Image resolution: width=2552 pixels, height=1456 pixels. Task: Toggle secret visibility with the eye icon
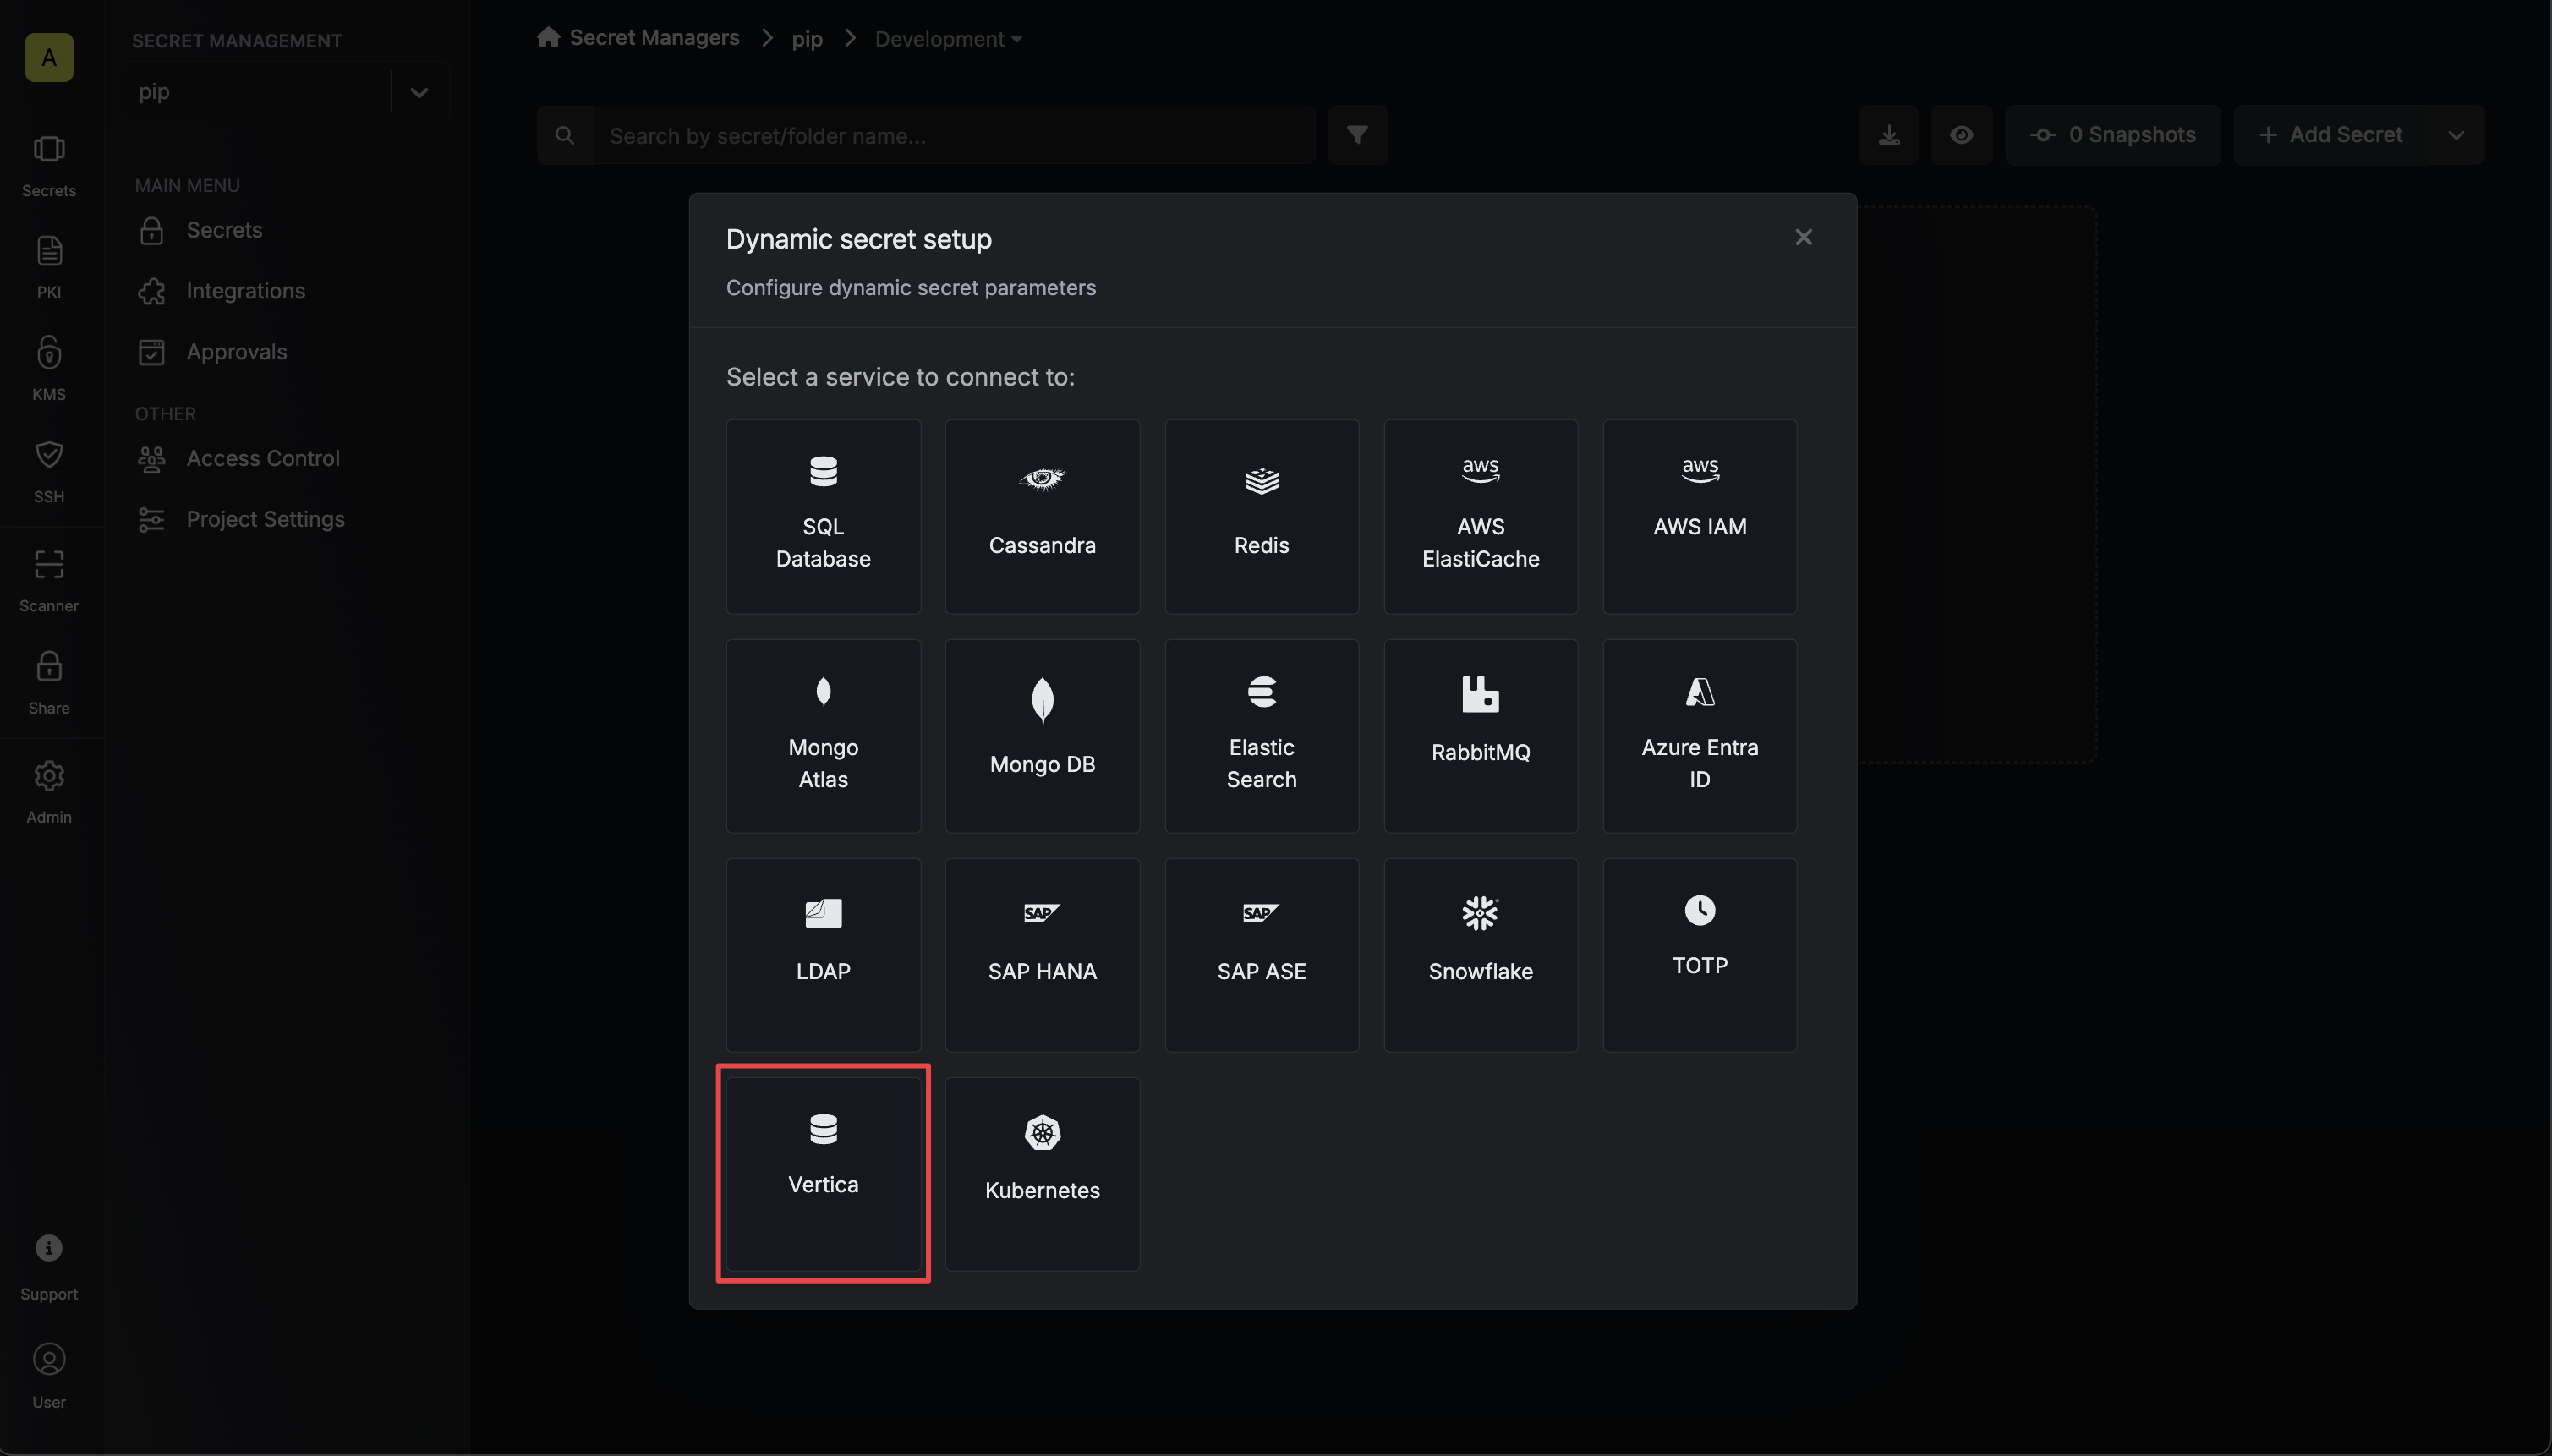pyautogui.click(x=1961, y=135)
